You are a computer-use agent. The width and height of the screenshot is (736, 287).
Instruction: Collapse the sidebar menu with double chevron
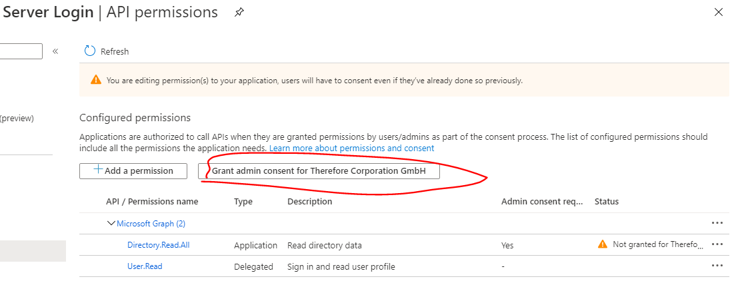55,51
